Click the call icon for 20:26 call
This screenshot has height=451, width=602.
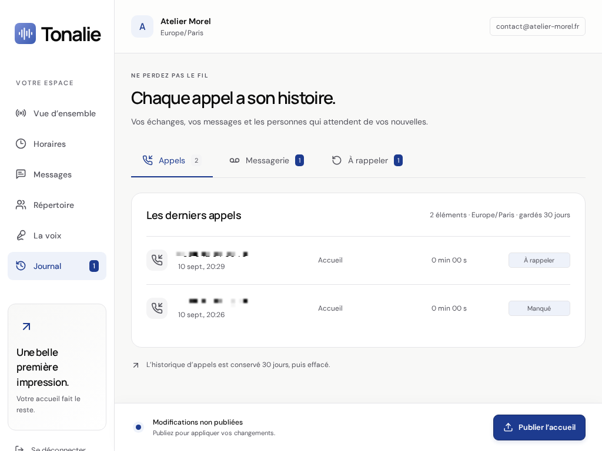tap(157, 308)
